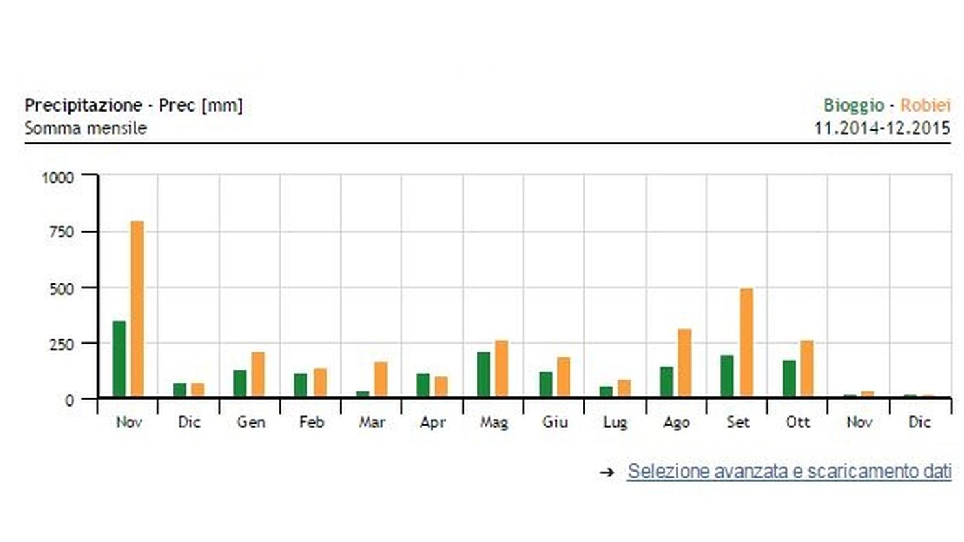The height and width of the screenshot is (542, 964).
Task: Click the orange Robiei bar for Set
Action: point(746,342)
